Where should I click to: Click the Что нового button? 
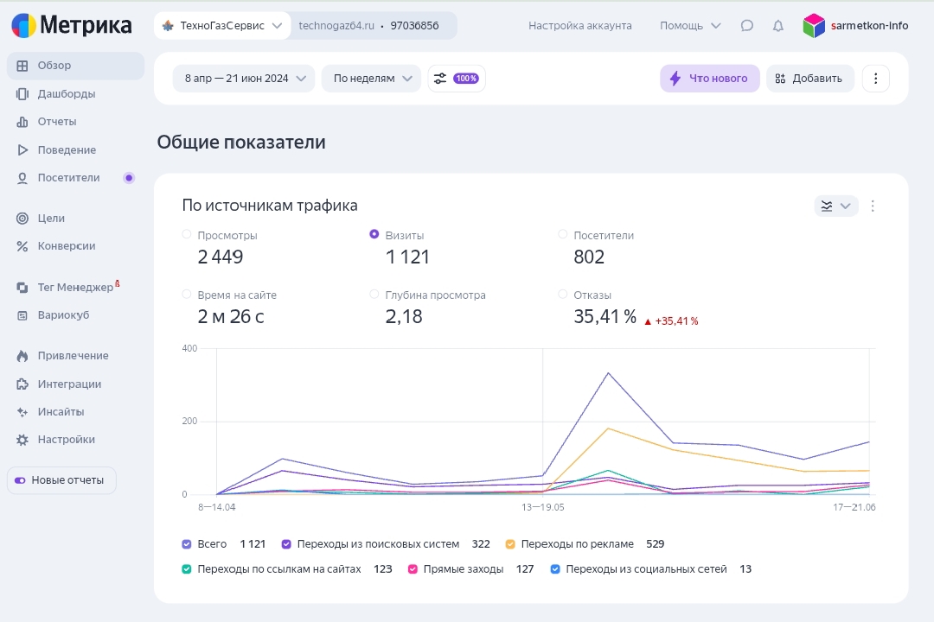(x=709, y=79)
